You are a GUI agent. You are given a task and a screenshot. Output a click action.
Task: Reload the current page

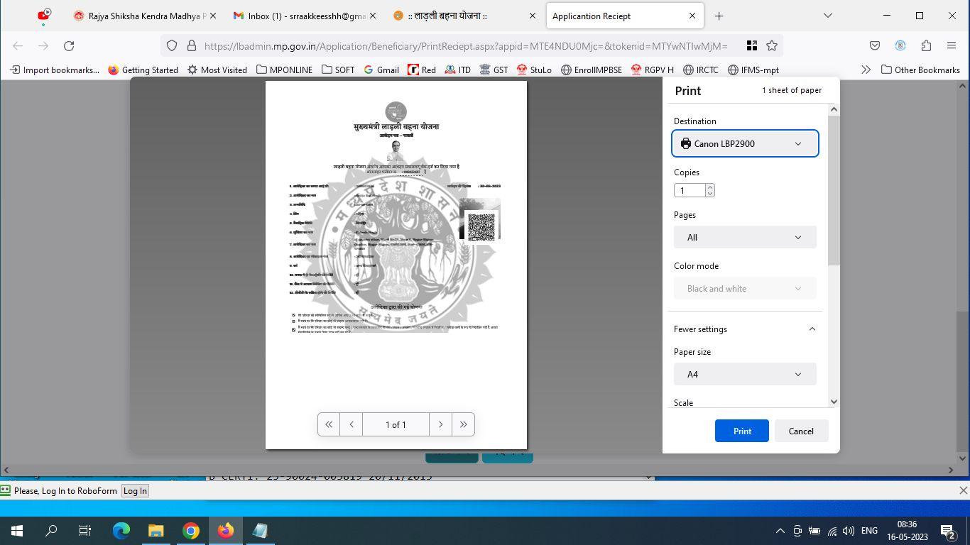click(69, 45)
